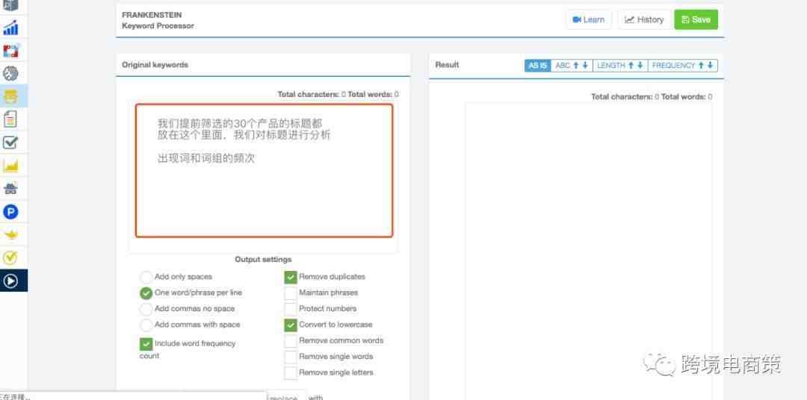Enable the Remove single letters checkbox

(291, 372)
